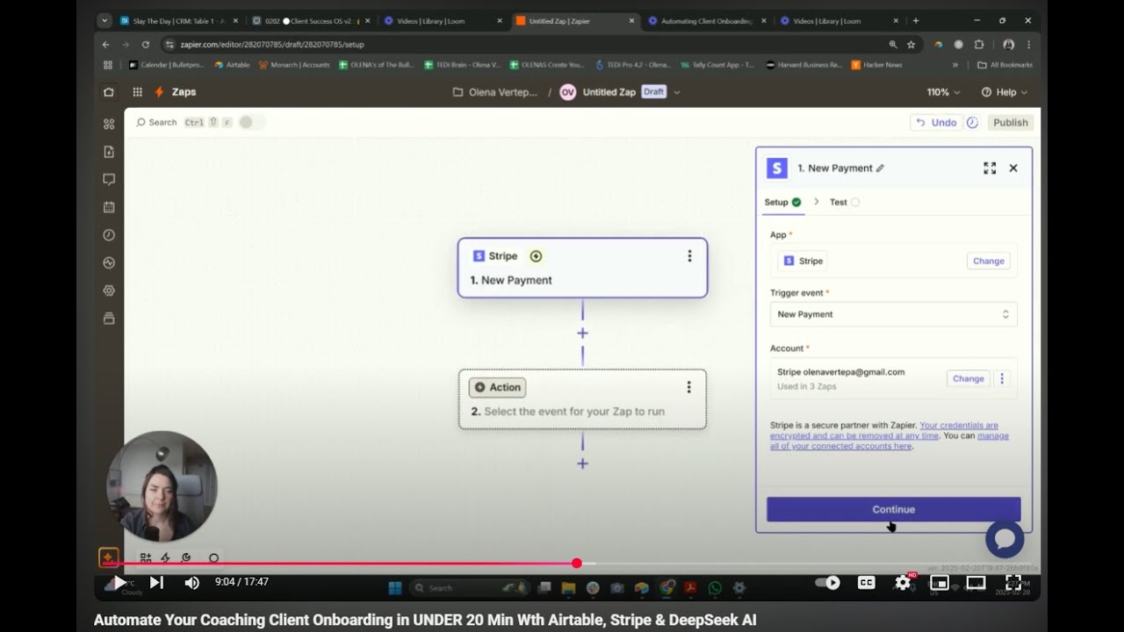Click Change button for Stripe account
Screen dimensions: 1124x632
(969, 378)
